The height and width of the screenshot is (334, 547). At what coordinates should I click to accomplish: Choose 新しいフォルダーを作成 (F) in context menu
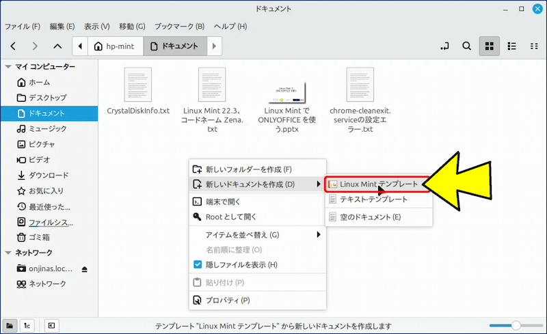pyautogui.click(x=258, y=169)
